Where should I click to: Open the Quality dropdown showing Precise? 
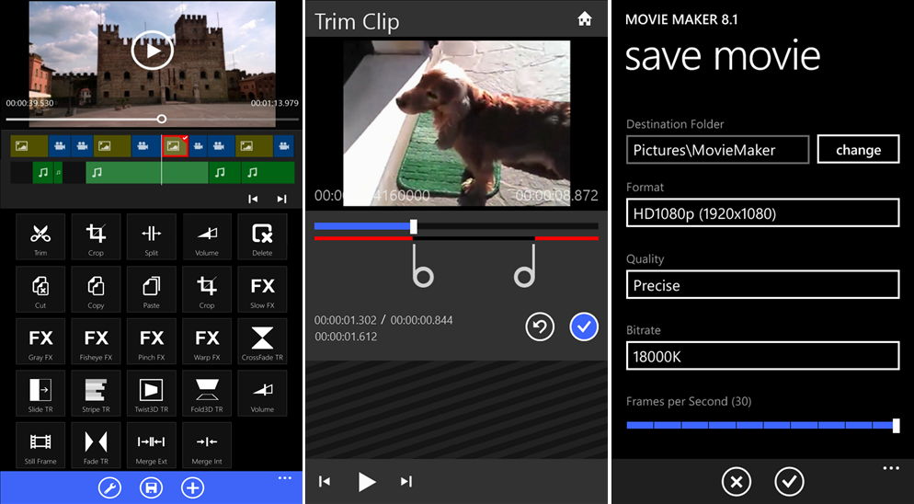click(x=762, y=285)
